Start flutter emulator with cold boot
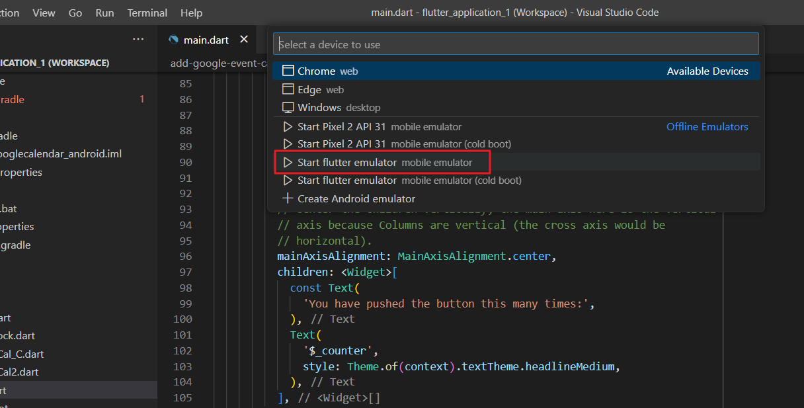The height and width of the screenshot is (408, 804). point(516,180)
